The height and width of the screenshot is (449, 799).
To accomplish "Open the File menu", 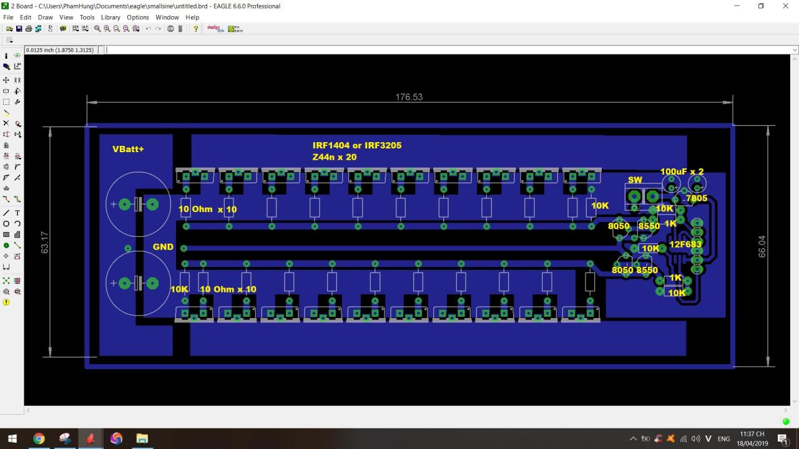I will (8, 17).
